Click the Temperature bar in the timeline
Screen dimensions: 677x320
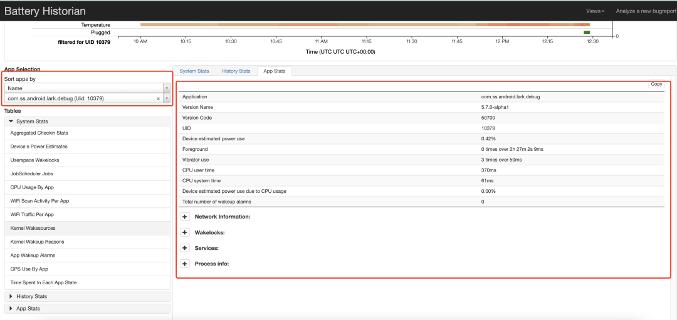pos(365,24)
